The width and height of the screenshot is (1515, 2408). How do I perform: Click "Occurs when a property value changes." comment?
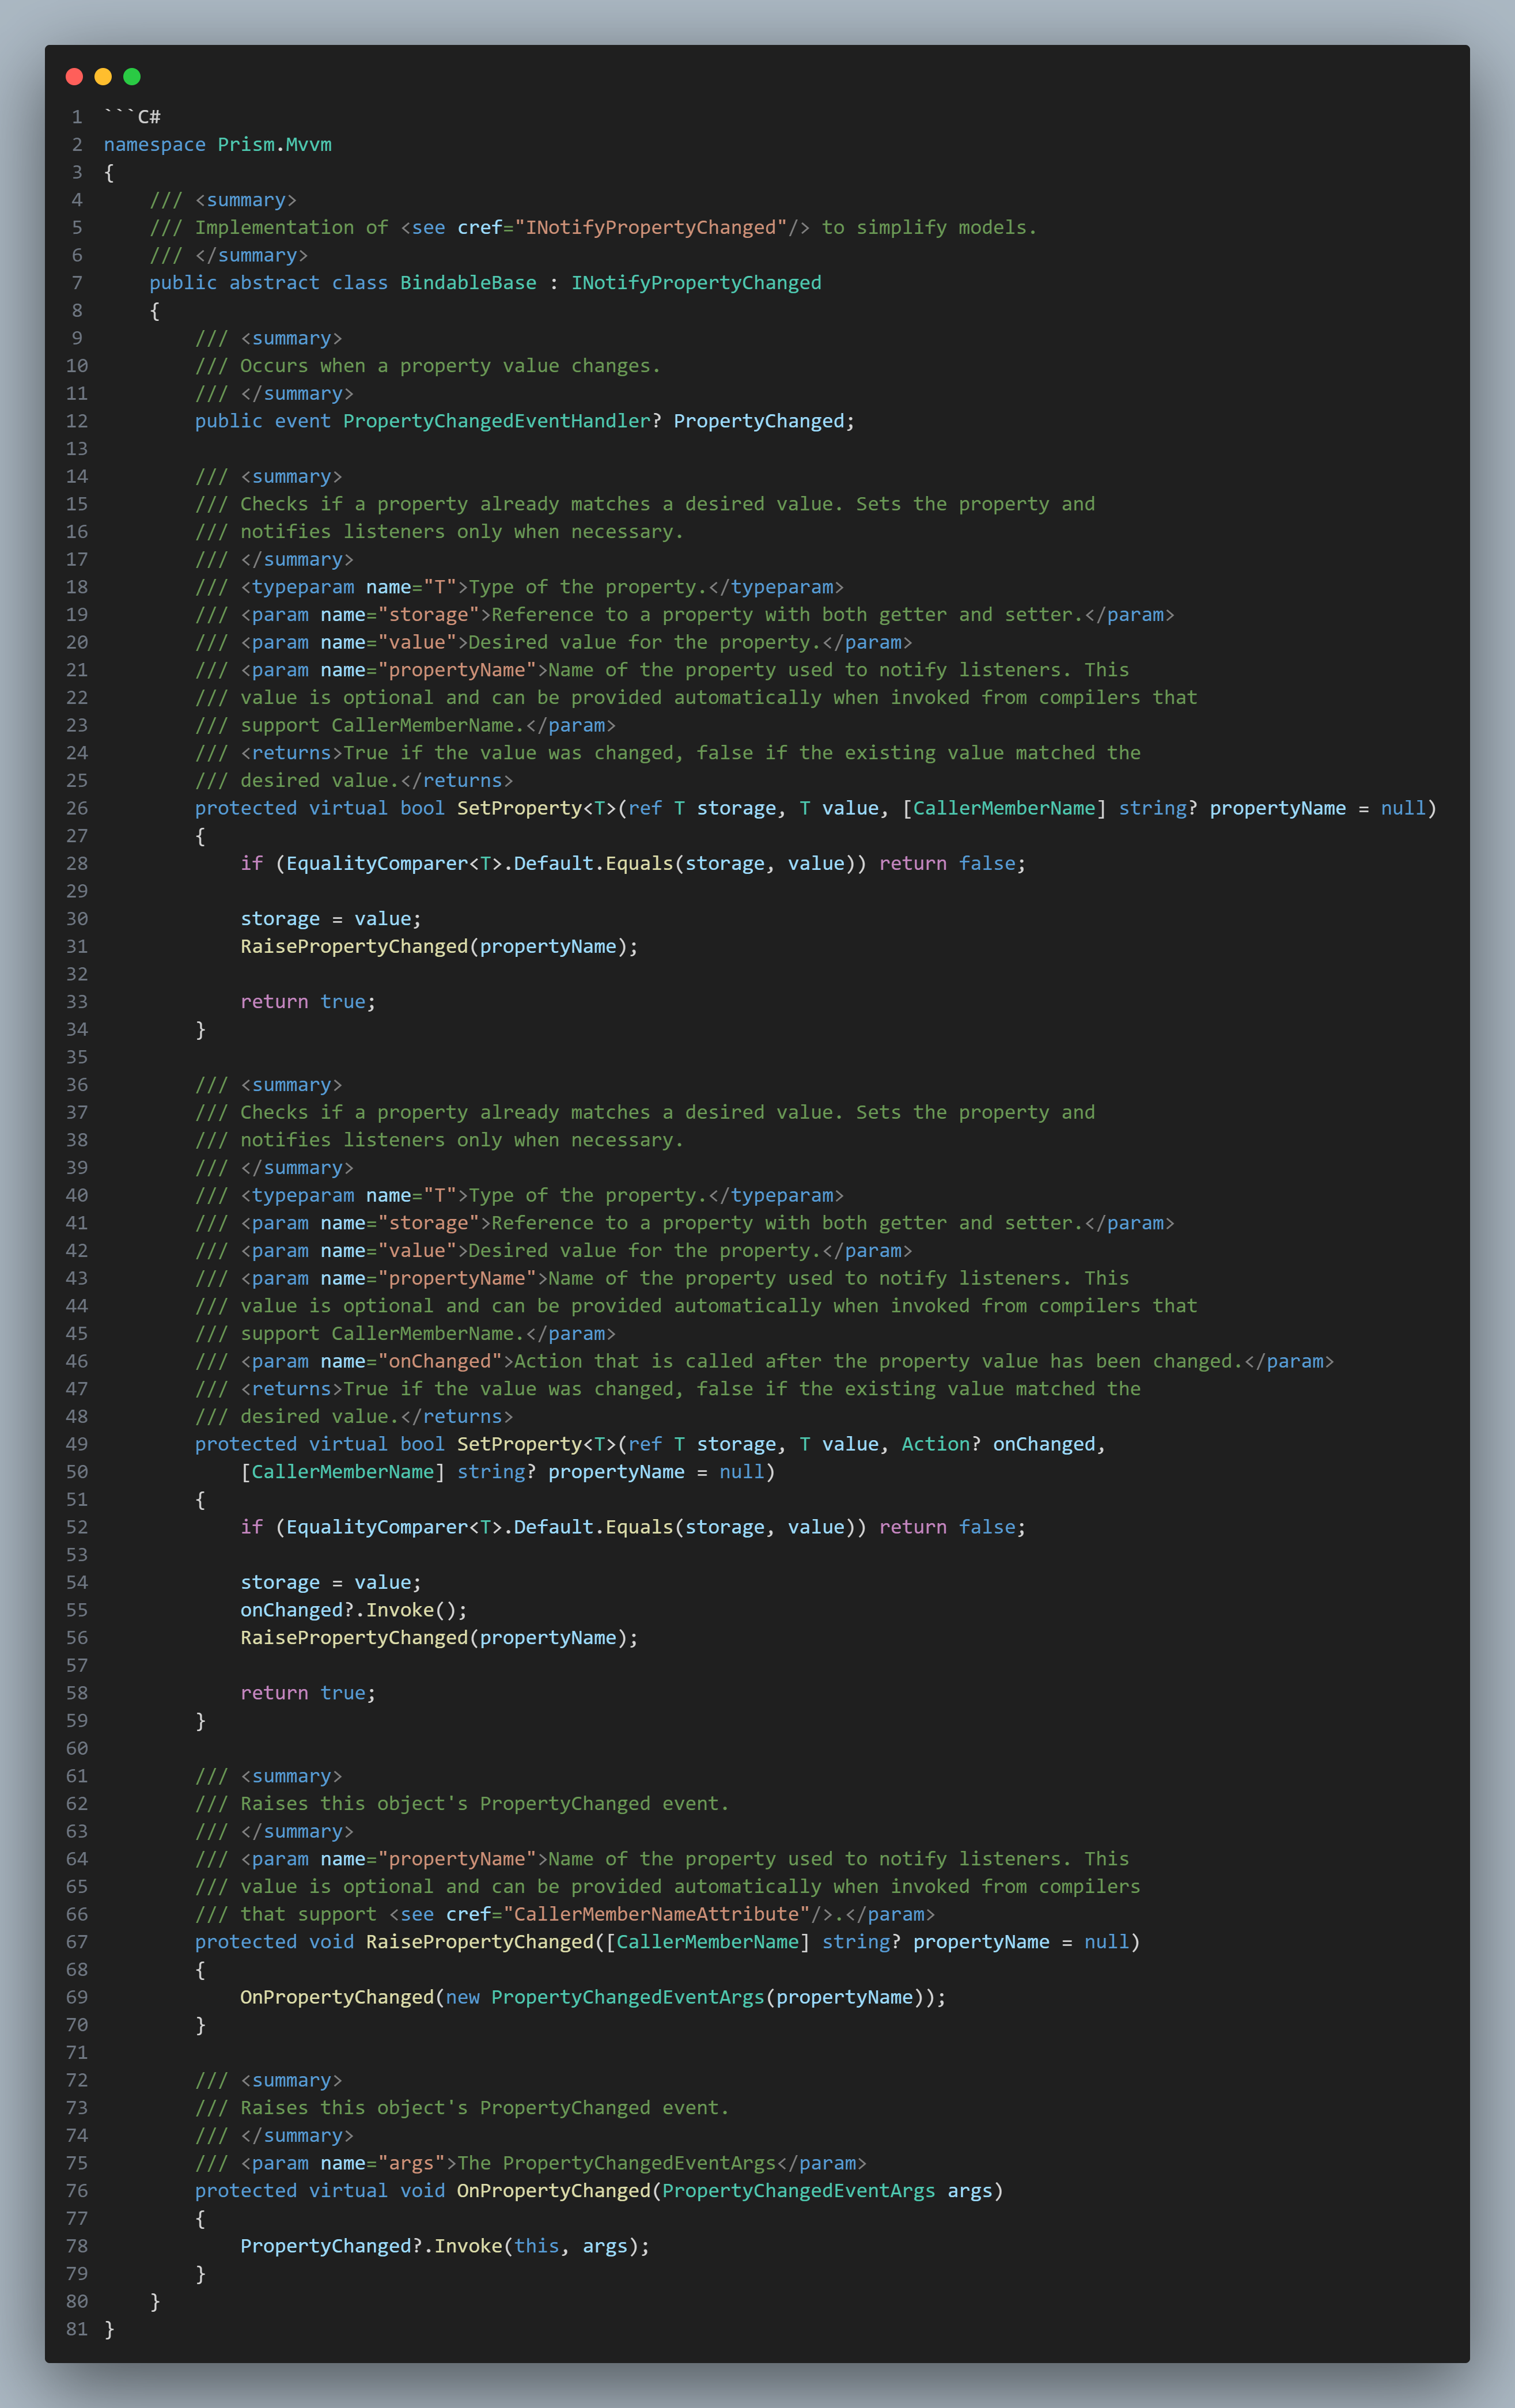click(450, 366)
